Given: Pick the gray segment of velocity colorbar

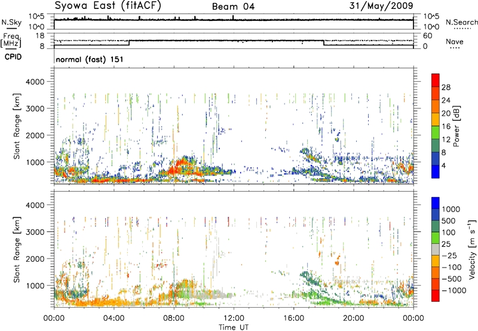Looking at the screenshot, I should (x=436, y=249).
